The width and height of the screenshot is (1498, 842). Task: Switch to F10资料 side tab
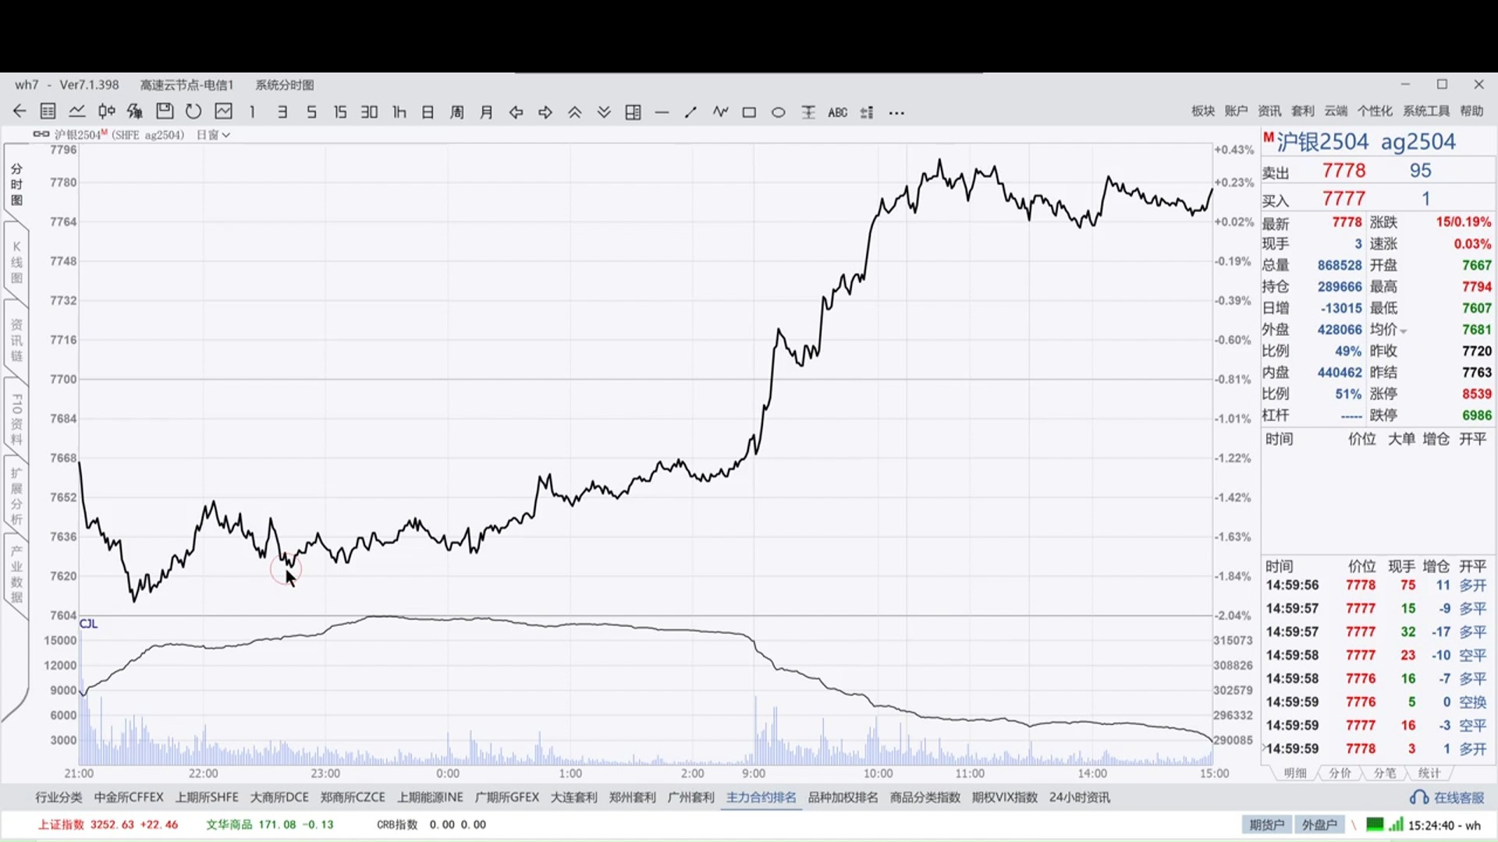click(x=16, y=419)
